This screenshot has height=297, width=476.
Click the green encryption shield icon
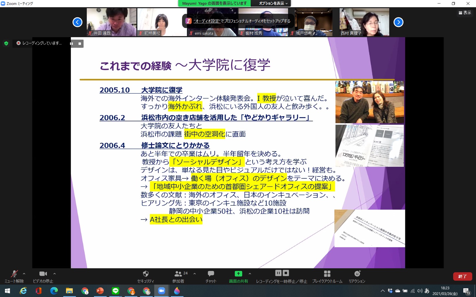point(6,43)
